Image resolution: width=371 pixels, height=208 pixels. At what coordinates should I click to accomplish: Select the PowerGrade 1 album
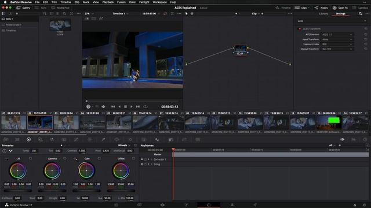20,25
